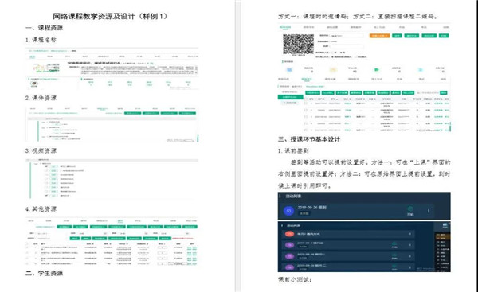Click the first green tab above QR code
The height and width of the screenshot is (292, 478).
tap(285, 27)
